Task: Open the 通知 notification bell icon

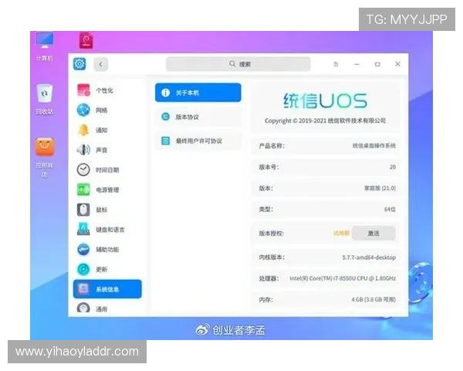Action: coord(83,130)
